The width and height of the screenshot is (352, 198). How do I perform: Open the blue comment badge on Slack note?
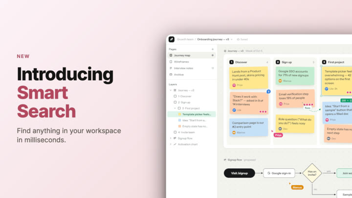(x=268, y=91)
